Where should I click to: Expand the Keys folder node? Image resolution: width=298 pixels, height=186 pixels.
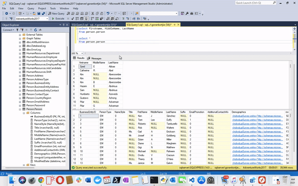pos(24,165)
